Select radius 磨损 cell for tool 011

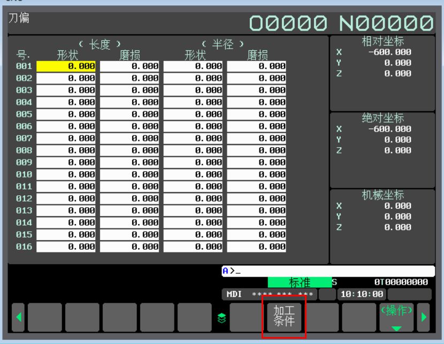click(256, 187)
